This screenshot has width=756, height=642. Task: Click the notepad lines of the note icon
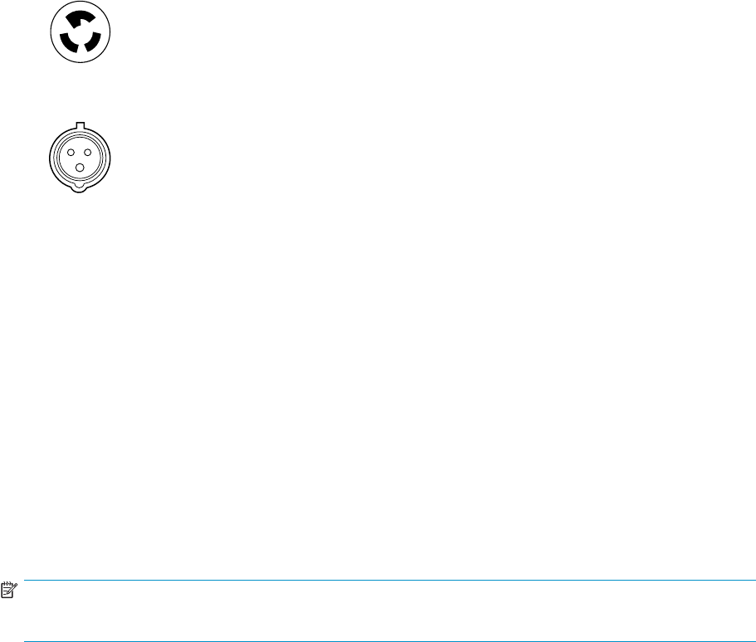point(6,592)
